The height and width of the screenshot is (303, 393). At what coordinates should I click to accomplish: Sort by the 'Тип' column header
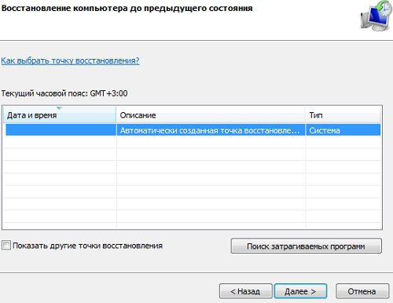[343, 115]
